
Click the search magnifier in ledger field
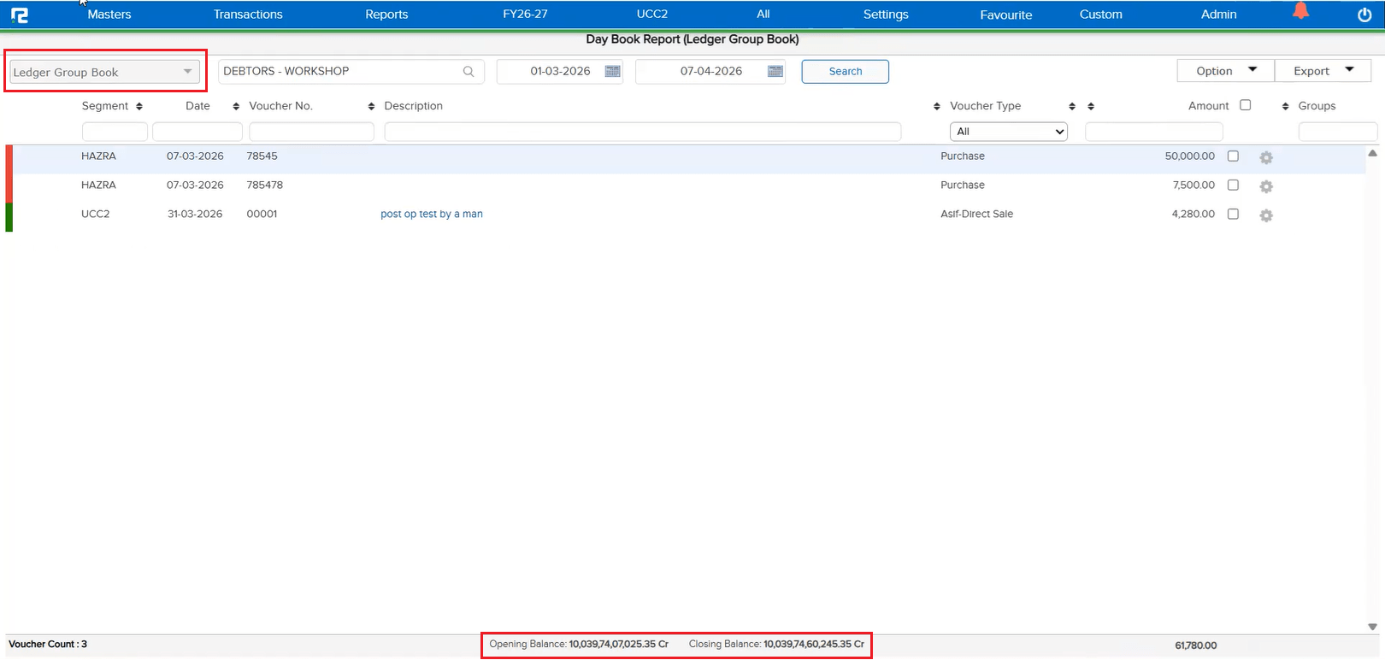469,72
